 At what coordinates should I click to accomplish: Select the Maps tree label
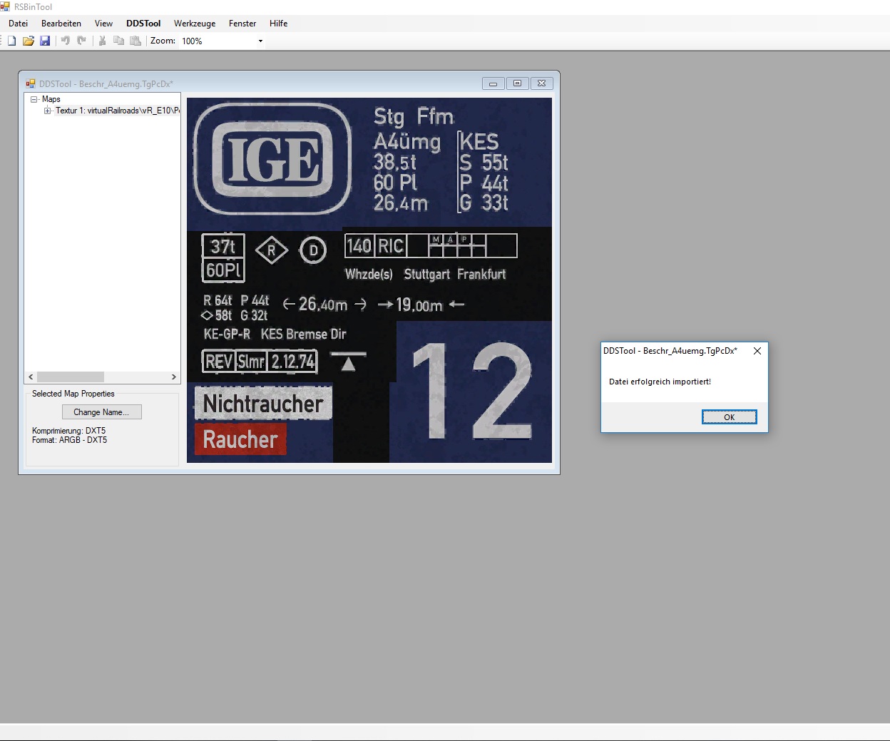[x=51, y=99]
